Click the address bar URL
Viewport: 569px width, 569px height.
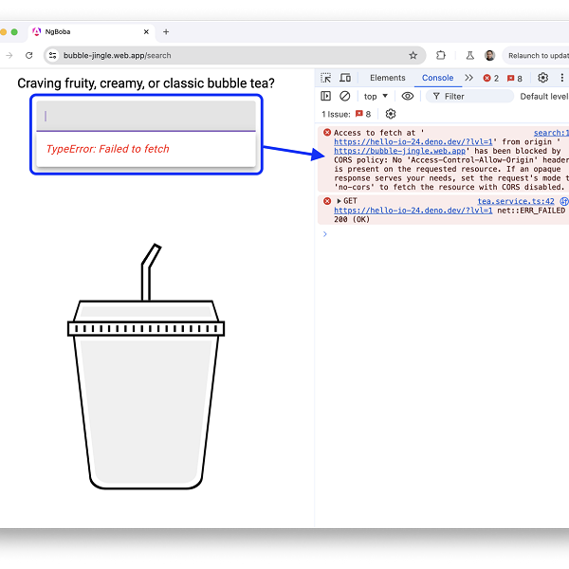117,56
